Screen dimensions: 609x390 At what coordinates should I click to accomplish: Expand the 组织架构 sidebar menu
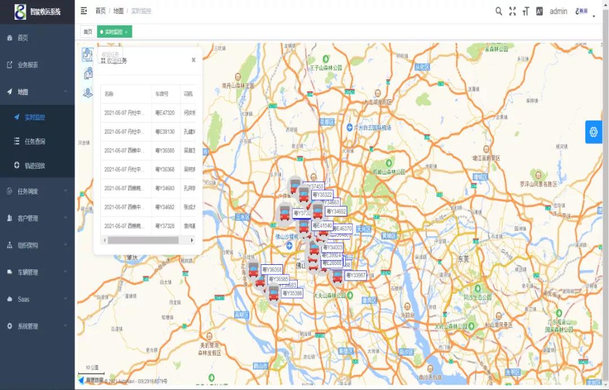pos(37,245)
